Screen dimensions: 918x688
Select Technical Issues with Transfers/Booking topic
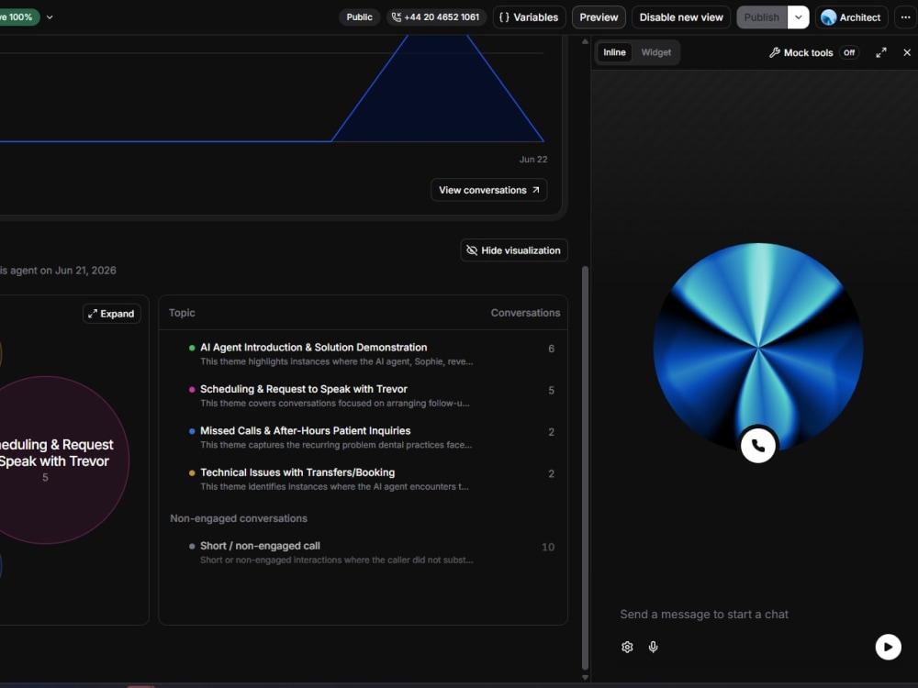coord(363,479)
